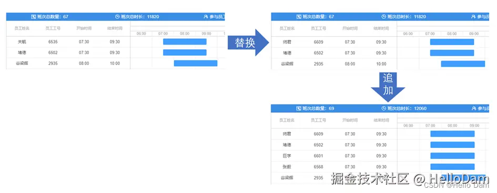Click 开始时间 header in panel listing 6535
Viewport: 497px width, 193px height.
pyautogui.click(x=84, y=28)
